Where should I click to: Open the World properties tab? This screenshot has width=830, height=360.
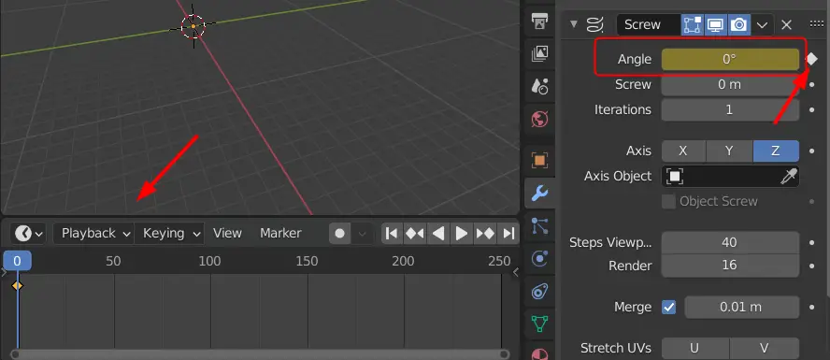539,119
